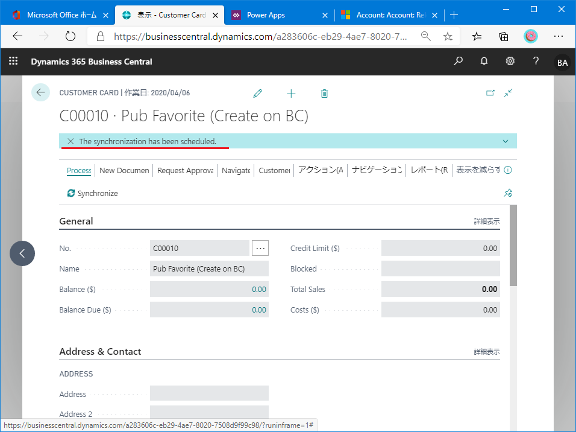
Task: Click the browser address bar URL
Action: pyautogui.click(x=260, y=36)
